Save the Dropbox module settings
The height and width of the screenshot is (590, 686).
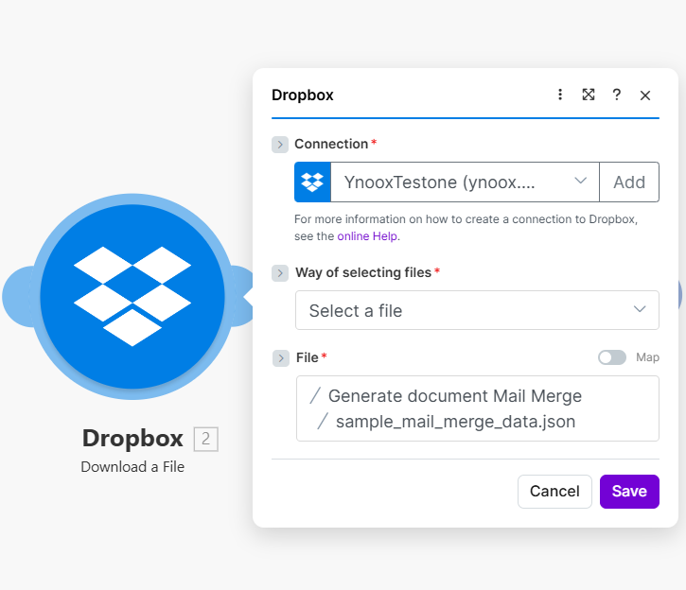tap(629, 491)
